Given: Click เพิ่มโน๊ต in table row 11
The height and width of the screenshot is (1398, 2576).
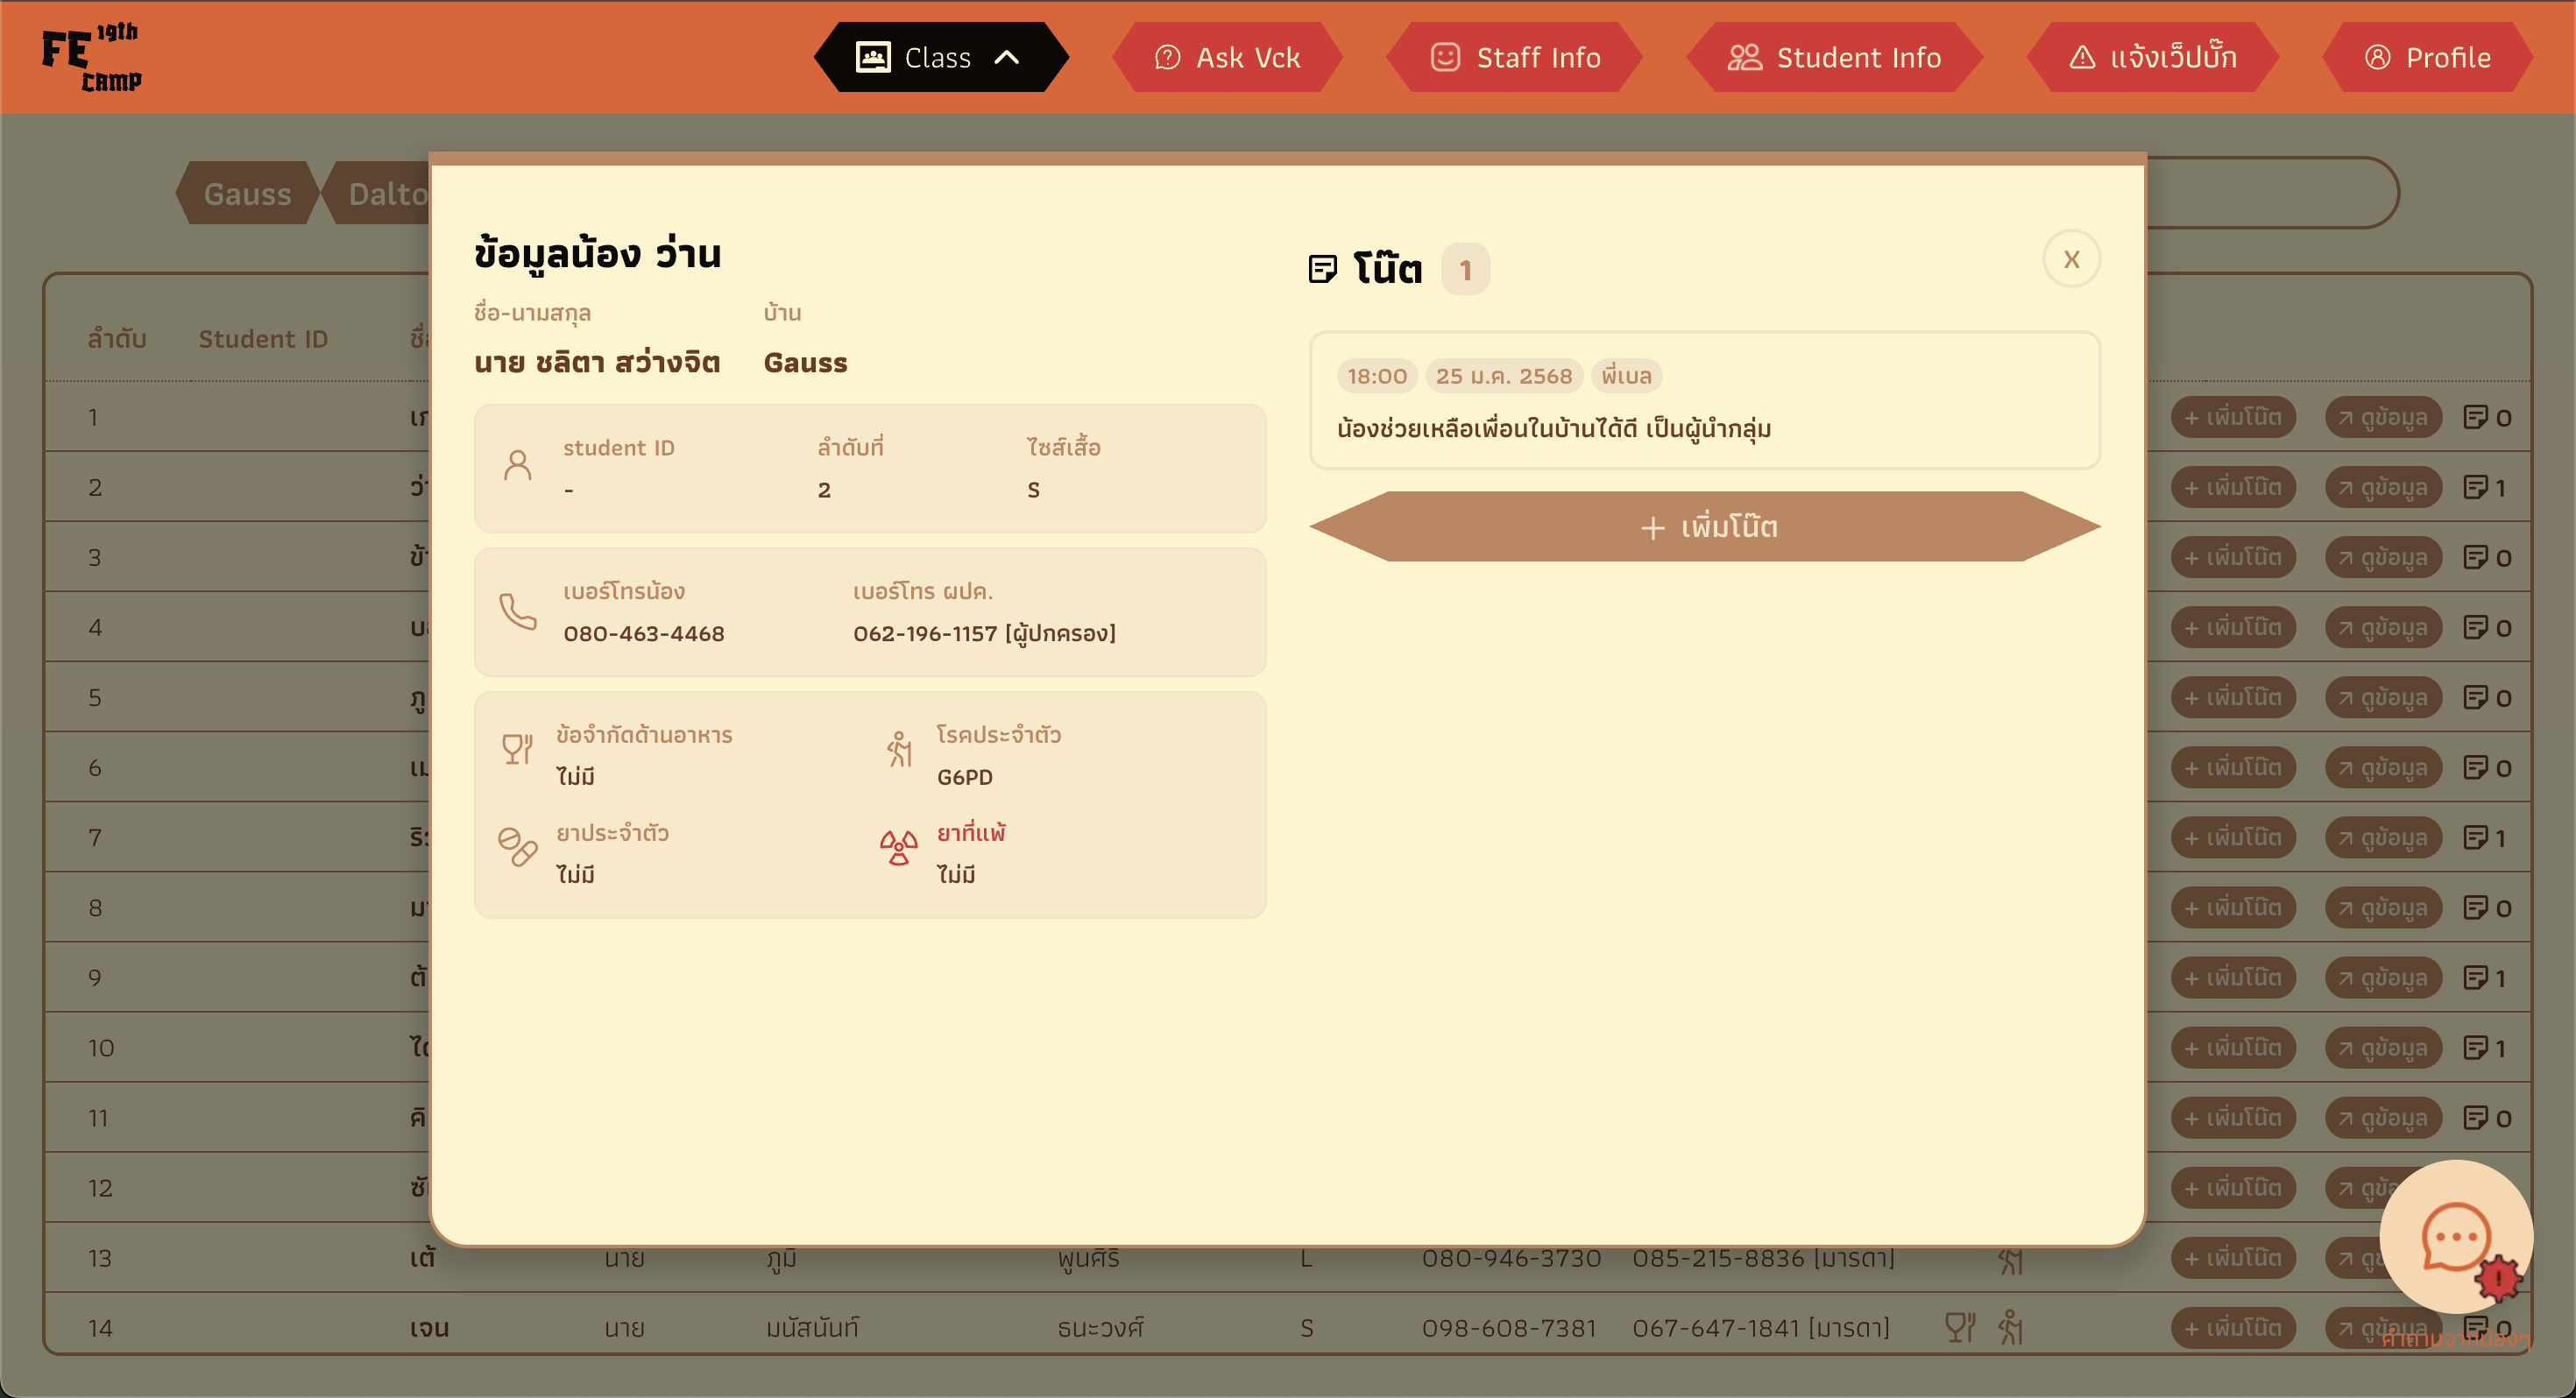Looking at the screenshot, I should 2233,1117.
